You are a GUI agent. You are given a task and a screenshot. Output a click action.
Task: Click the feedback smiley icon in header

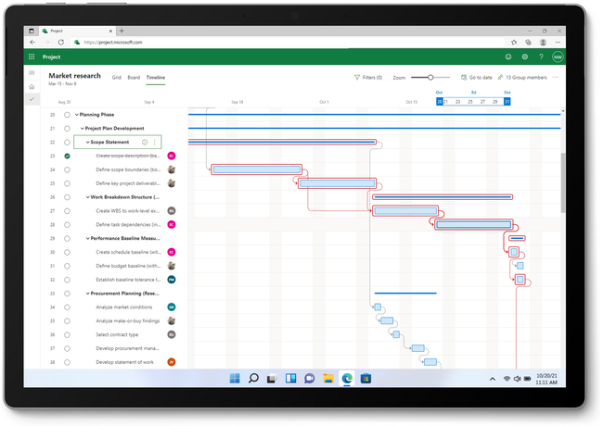(x=508, y=56)
